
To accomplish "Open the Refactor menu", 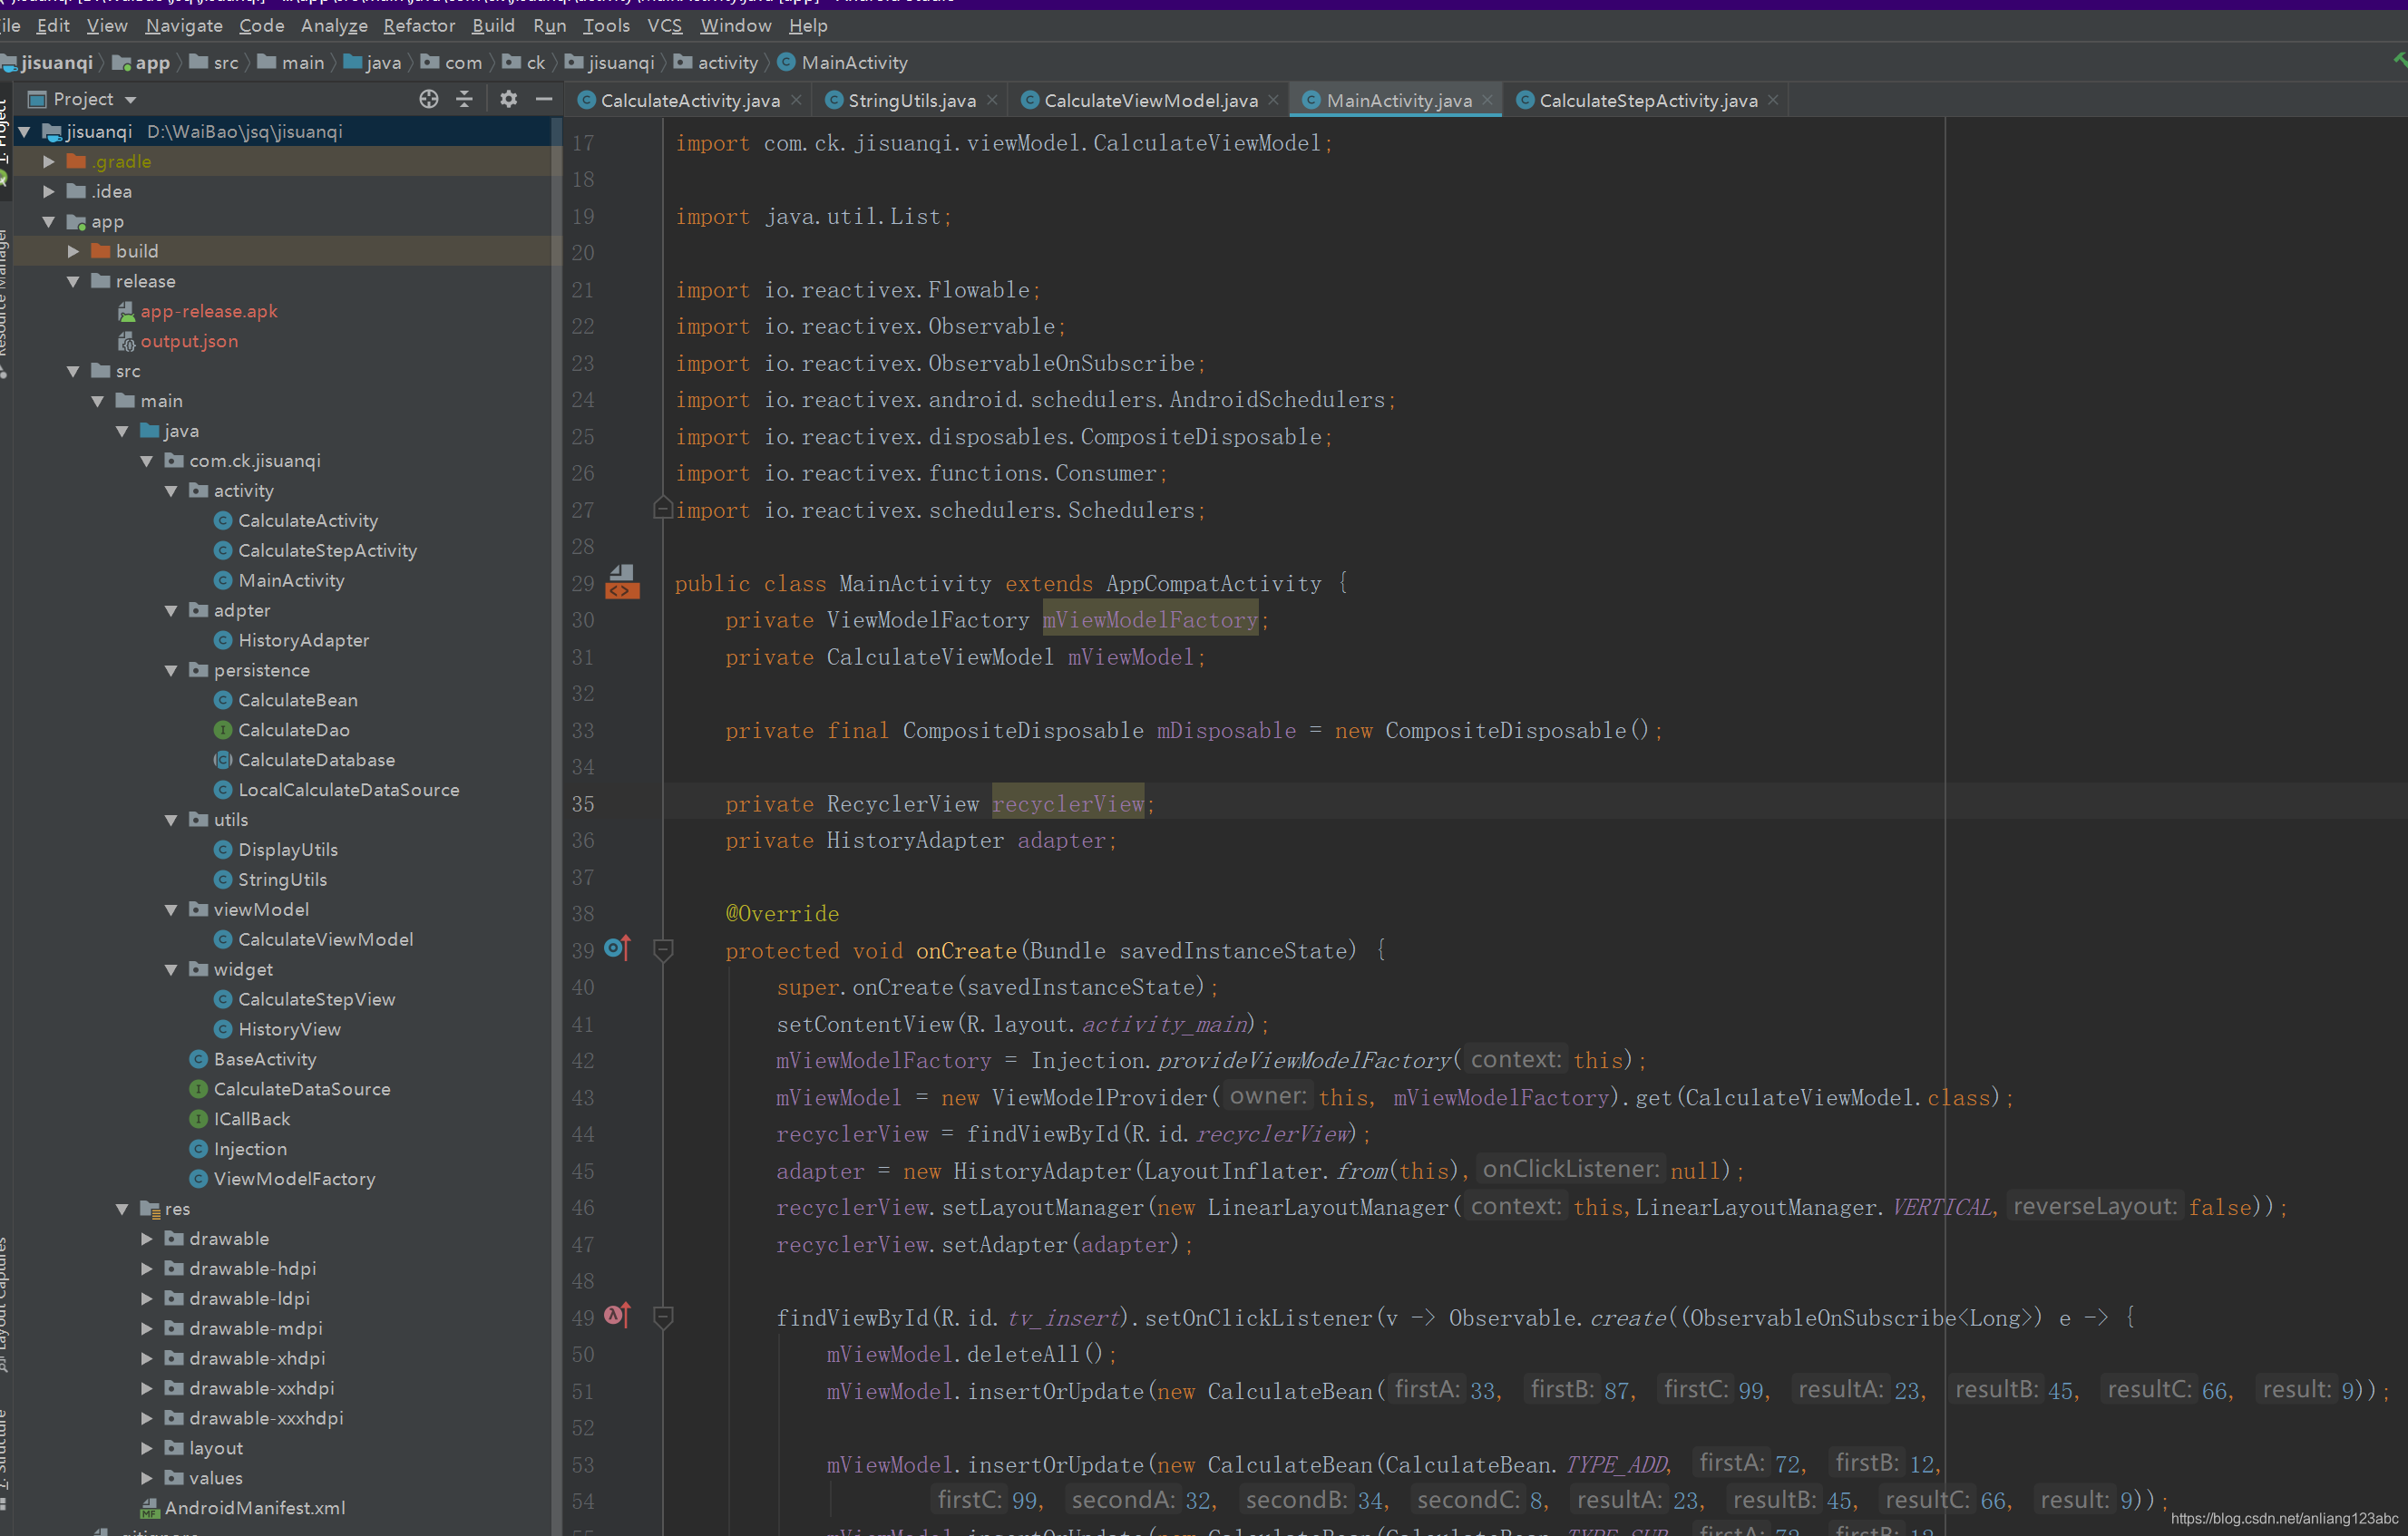I will pyautogui.click(x=419, y=26).
